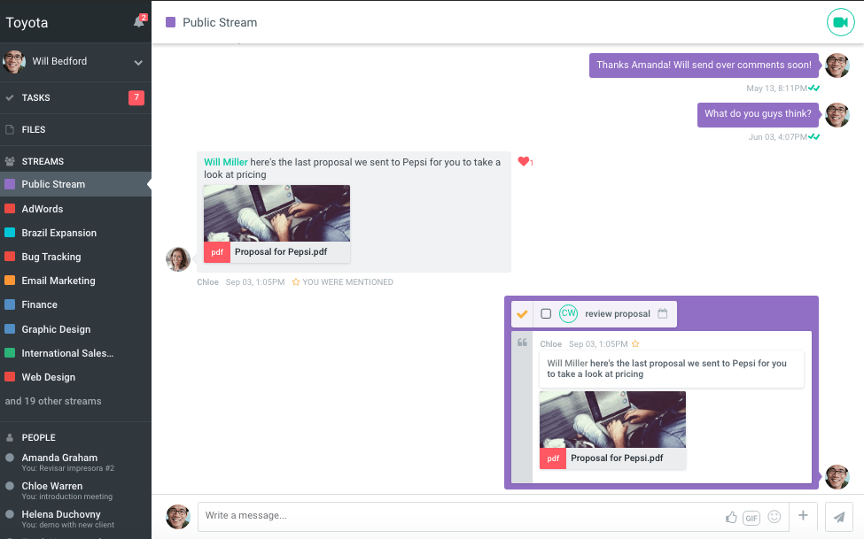Screen dimensions: 864x539
Task: Expand "and 19 other streams" list
Action: click(53, 401)
